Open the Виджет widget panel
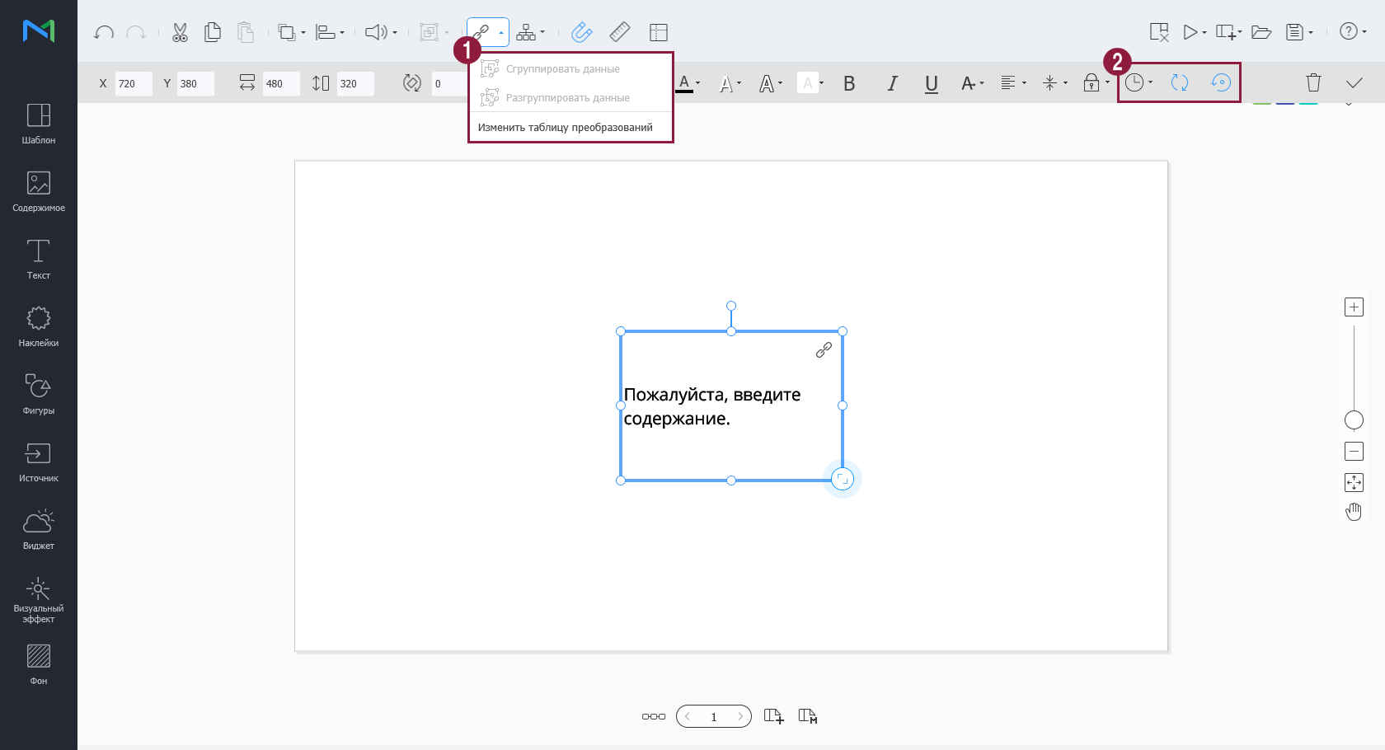This screenshot has width=1385, height=750. click(39, 529)
